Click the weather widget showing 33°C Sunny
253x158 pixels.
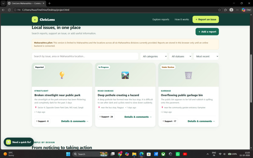pos(9,154)
